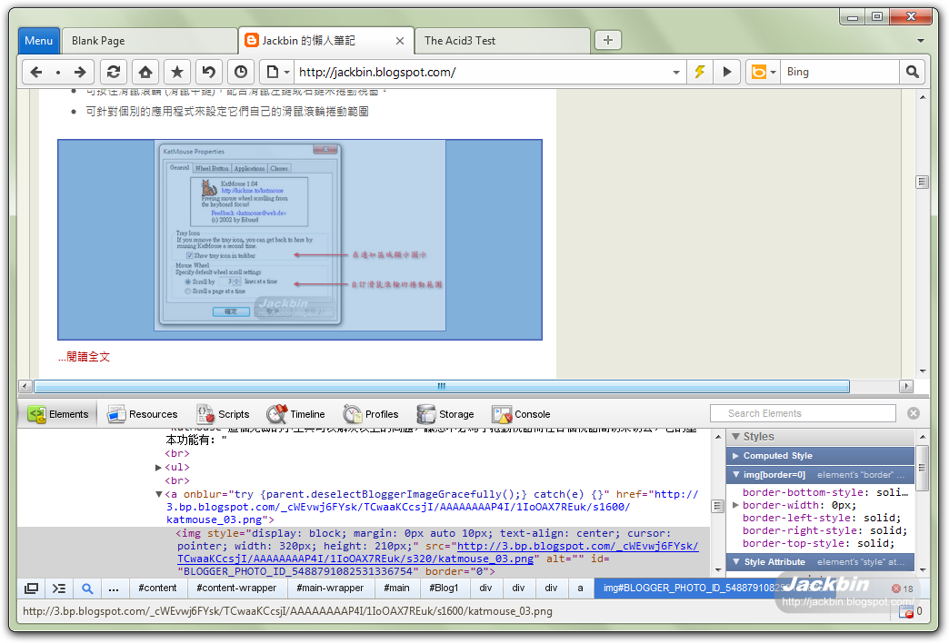
Task: Toggle the console drawer open
Action: pos(58,589)
